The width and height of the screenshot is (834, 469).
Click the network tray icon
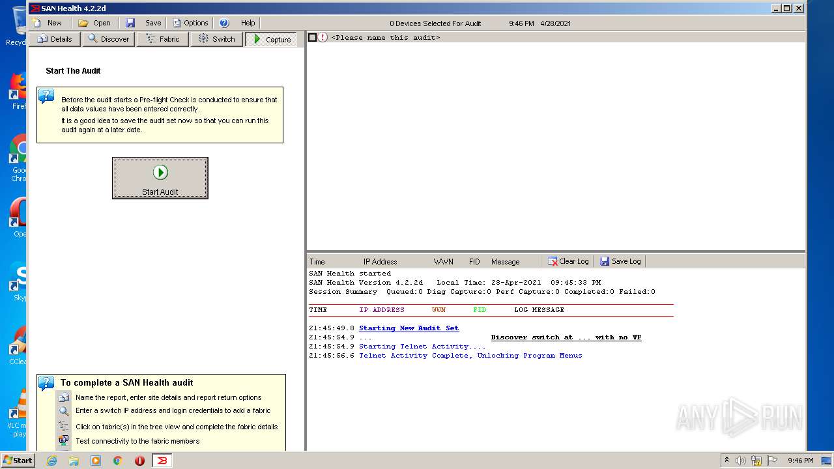(756, 461)
